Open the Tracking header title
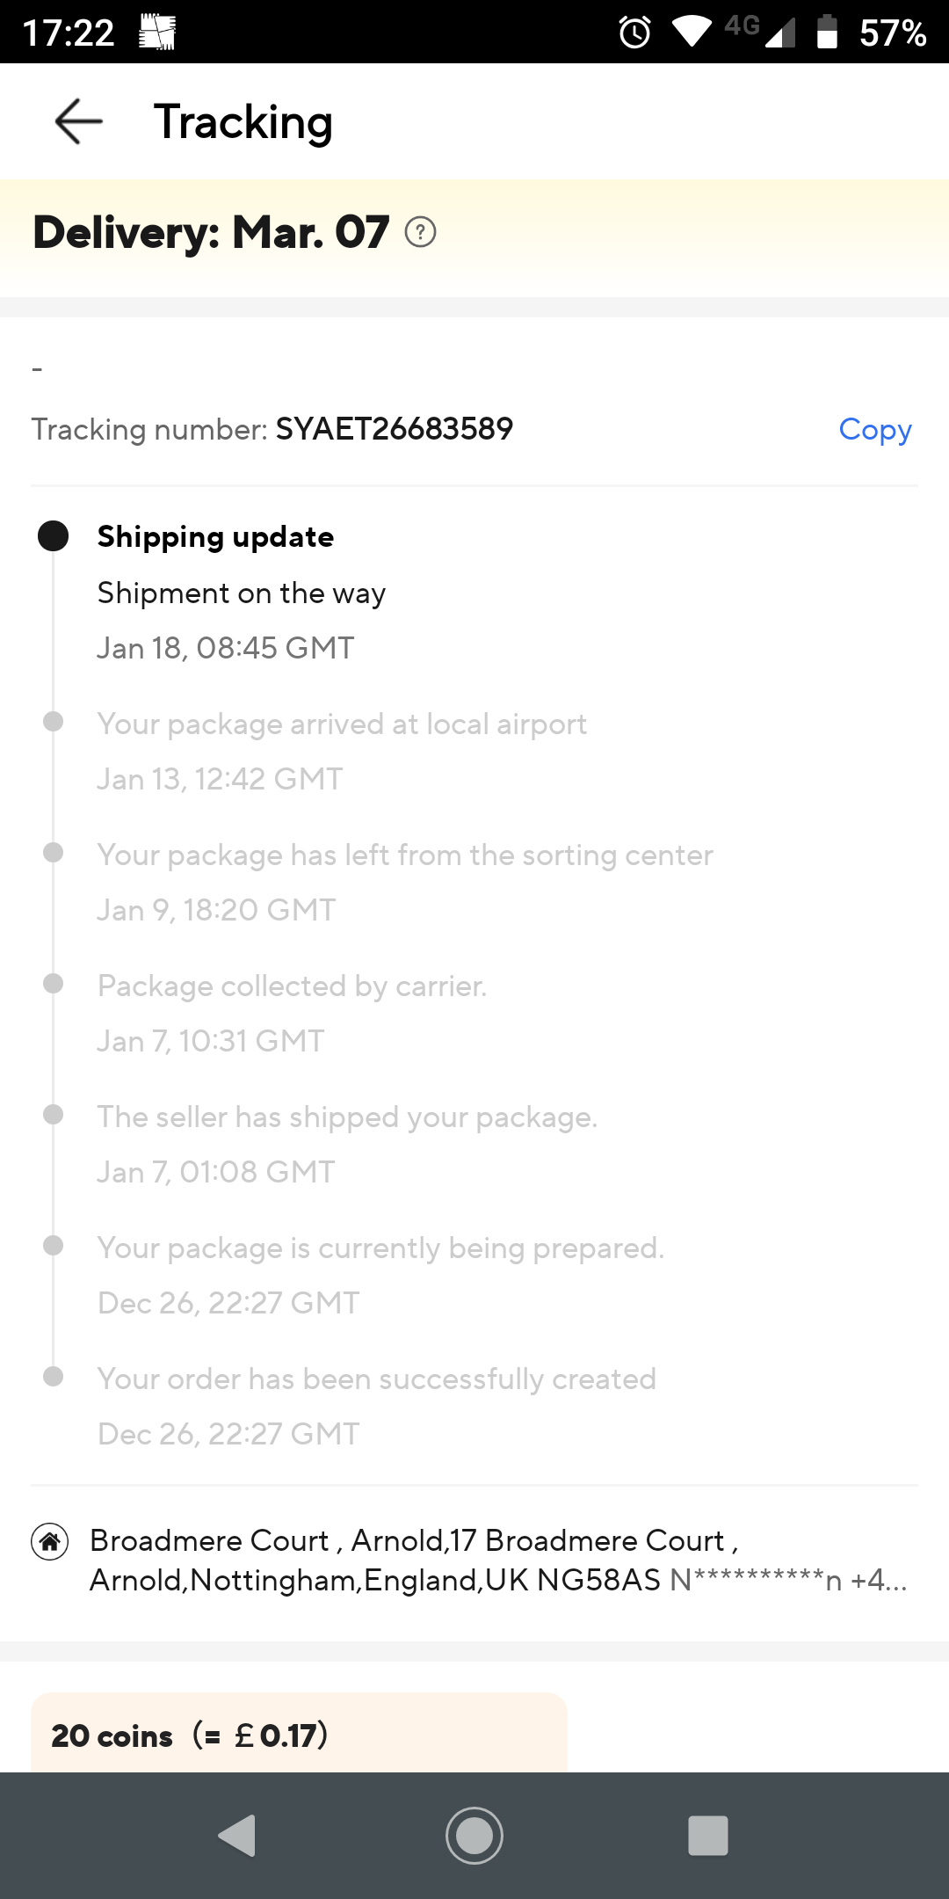 (x=243, y=122)
